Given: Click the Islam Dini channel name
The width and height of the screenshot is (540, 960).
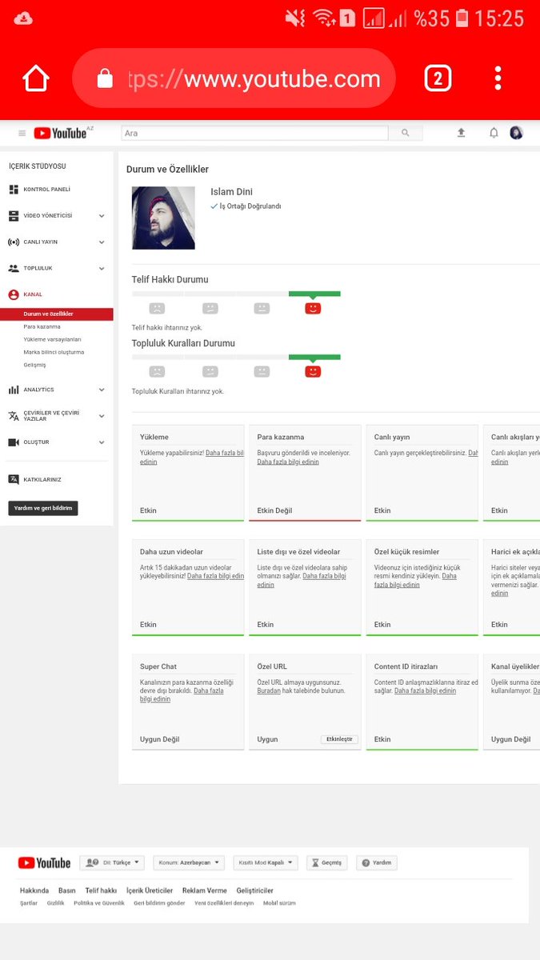Looking at the screenshot, I should 231,192.
